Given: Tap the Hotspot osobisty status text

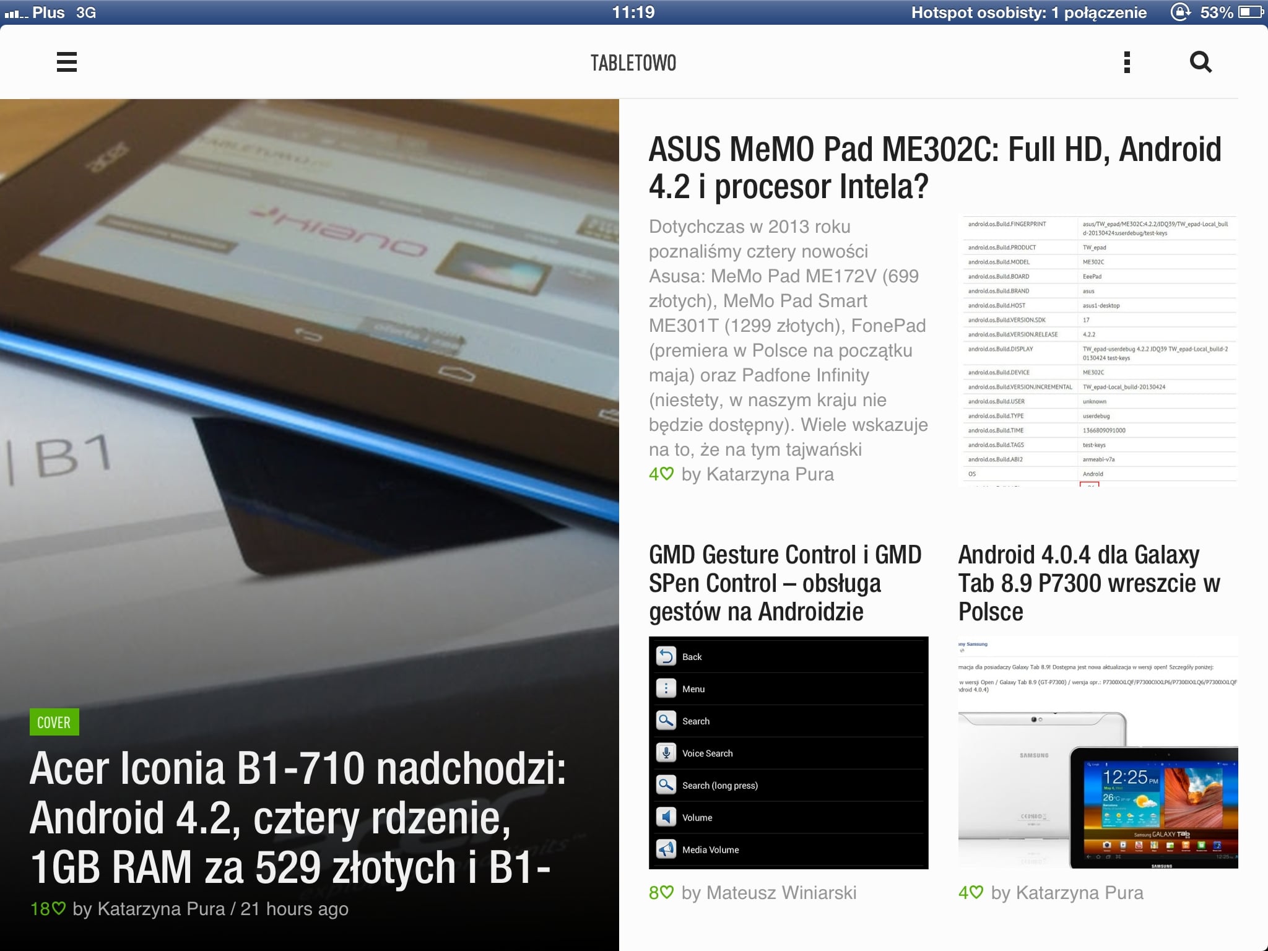Looking at the screenshot, I should click(1029, 12).
